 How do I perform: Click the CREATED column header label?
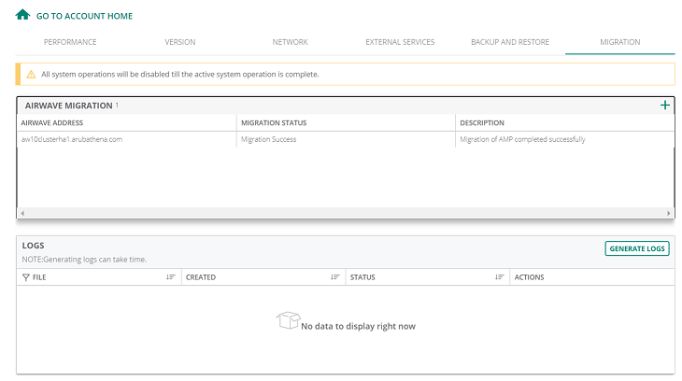201,277
